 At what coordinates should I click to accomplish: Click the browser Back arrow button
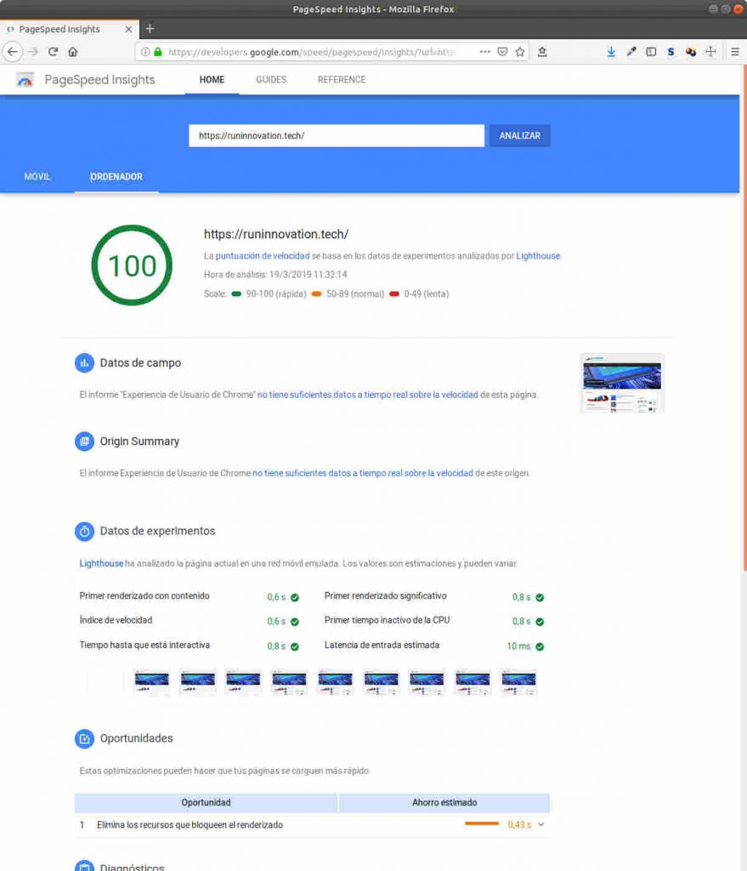[12, 52]
